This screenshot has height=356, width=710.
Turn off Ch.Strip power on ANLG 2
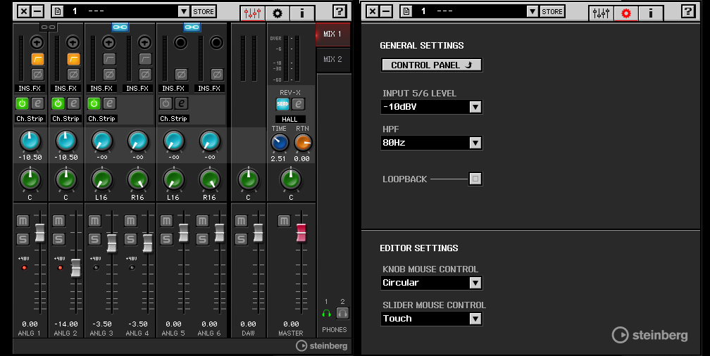click(58, 103)
